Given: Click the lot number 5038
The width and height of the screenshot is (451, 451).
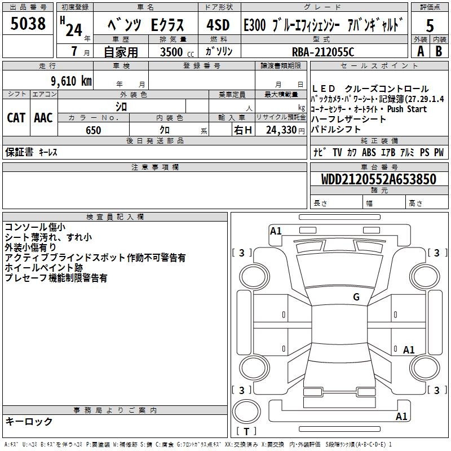Looking at the screenshot, I should [28, 24].
